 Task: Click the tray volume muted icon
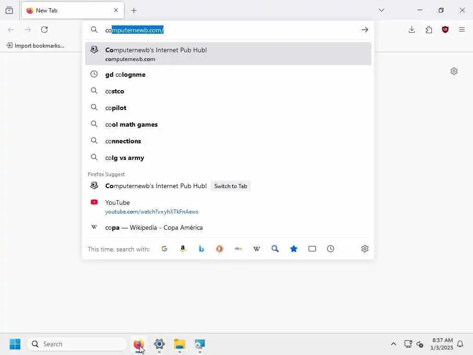tap(419, 344)
